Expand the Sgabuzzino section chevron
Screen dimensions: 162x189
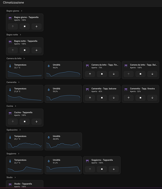click(20, 130)
